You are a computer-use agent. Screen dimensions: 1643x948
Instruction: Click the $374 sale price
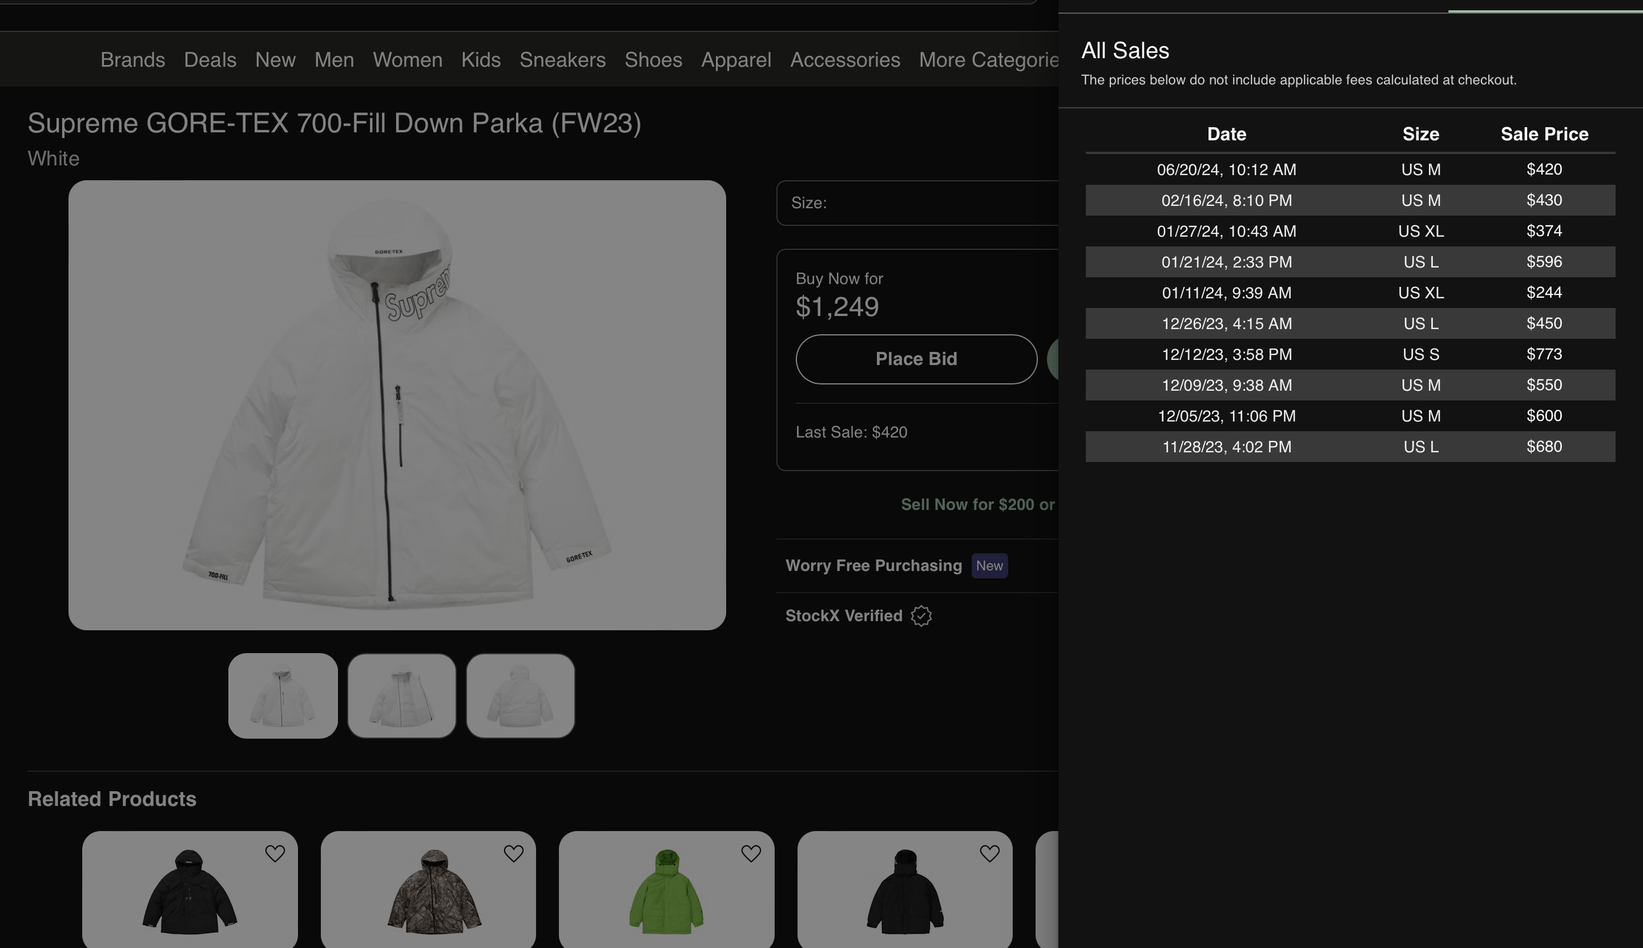[x=1544, y=231]
